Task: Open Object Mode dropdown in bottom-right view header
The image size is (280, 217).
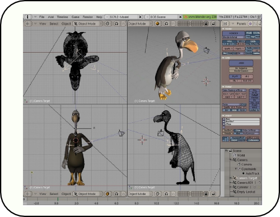Action: pyautogui.click(x=140, y=194)
